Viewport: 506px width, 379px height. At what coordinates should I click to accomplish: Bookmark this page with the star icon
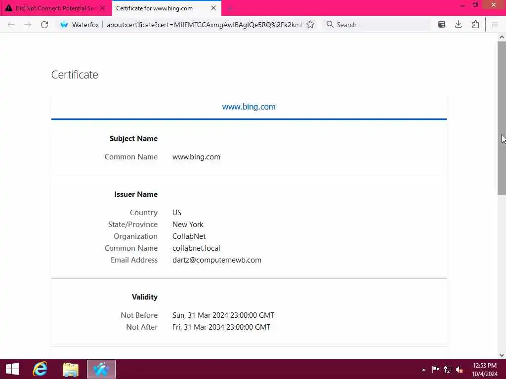[x=310, y=25]
